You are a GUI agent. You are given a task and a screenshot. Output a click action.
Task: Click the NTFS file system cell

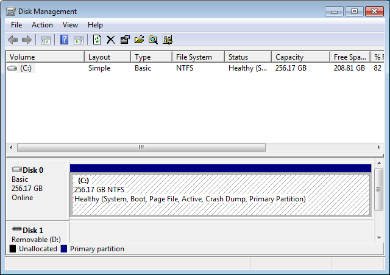coord(185,68)
